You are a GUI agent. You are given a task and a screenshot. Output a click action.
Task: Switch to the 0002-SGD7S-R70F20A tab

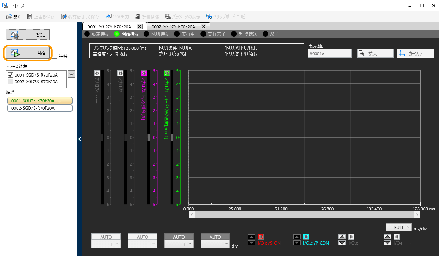pyautogui.click(x=173, y=26)
